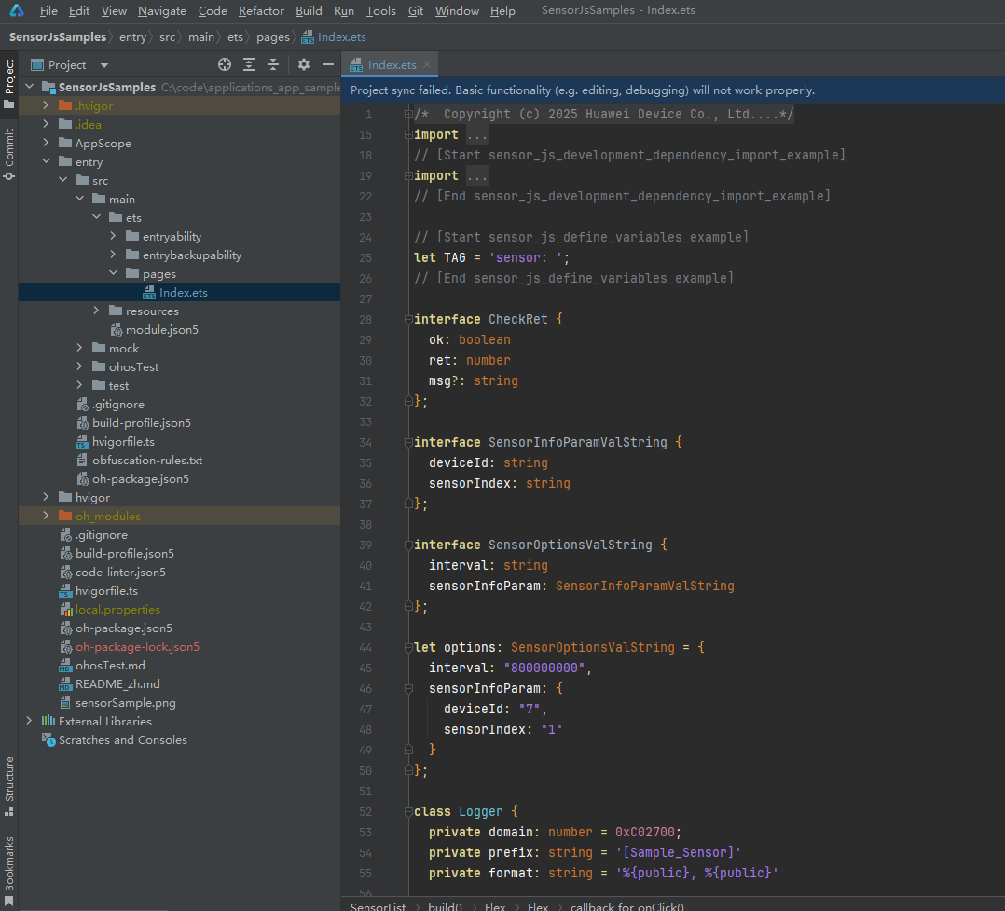Click the Expand All icon in Project panel
The height and width of the screenshot is (911, 1005).
point(249,64)
